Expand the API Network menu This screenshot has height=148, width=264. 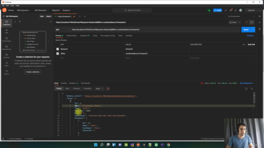pyautogui.click(x=41, y=10)
